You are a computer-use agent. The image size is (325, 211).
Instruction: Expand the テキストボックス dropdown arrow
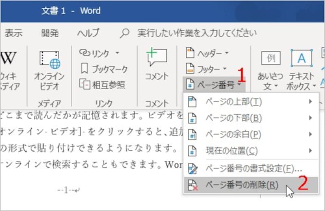(x=314, y=86)
